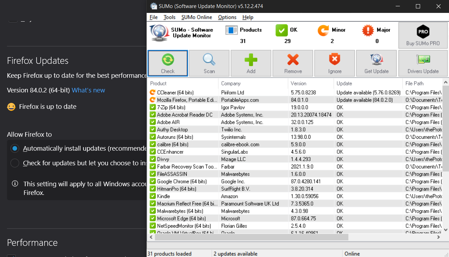Screen dimensions: 449x257
Task: Click the Buy SUMo PRO button
Action: (423, 35)
